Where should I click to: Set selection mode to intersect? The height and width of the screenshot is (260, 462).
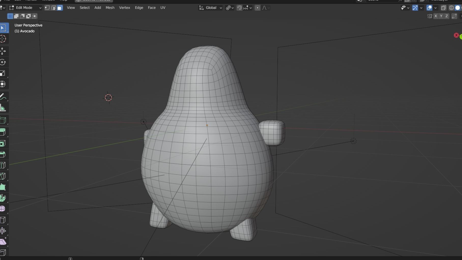click(x=35, y=16)
